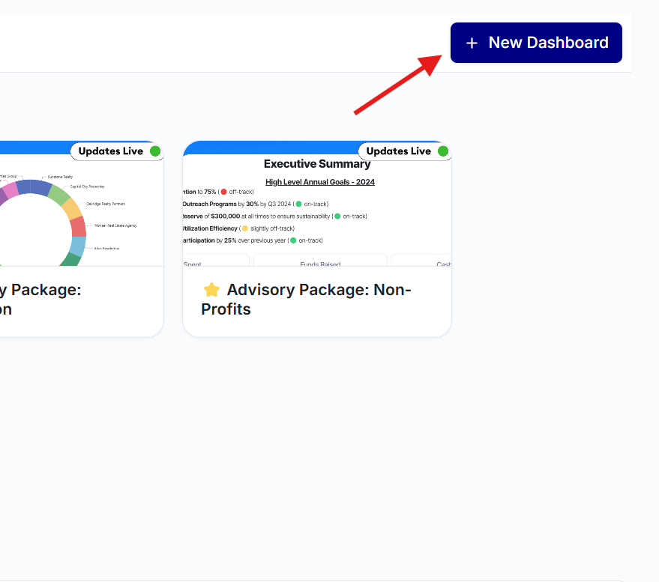Click the star icon beside Advisory Package: Non-Profits
This screenshot has height=582, width=659.
click(211, 290)
